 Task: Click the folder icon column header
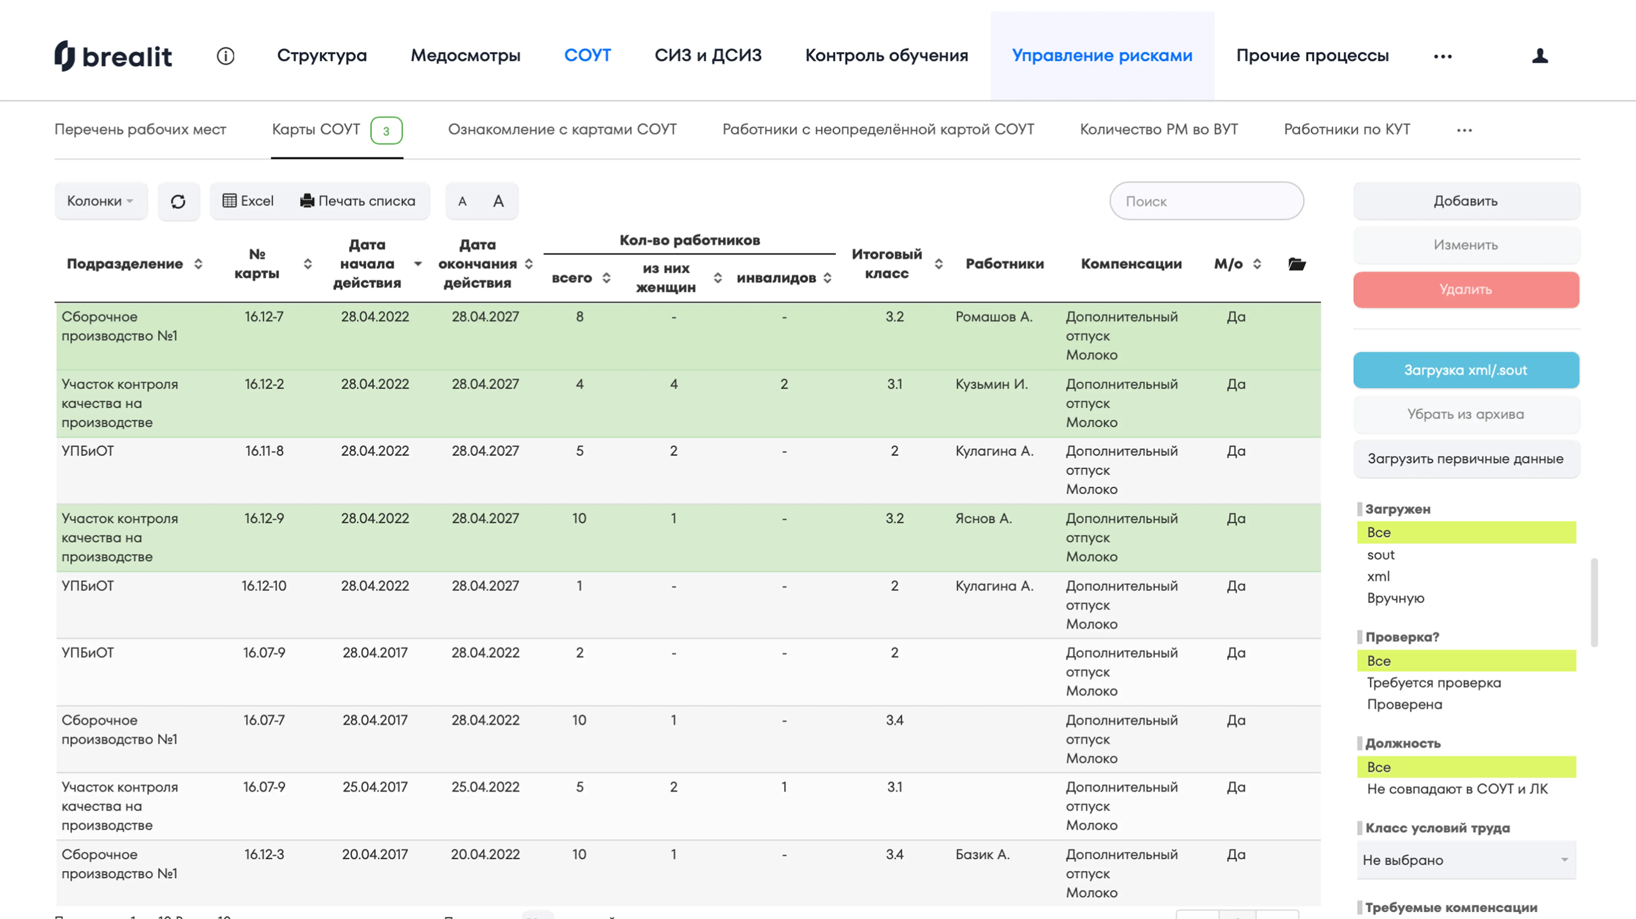tap(1297, 264)
